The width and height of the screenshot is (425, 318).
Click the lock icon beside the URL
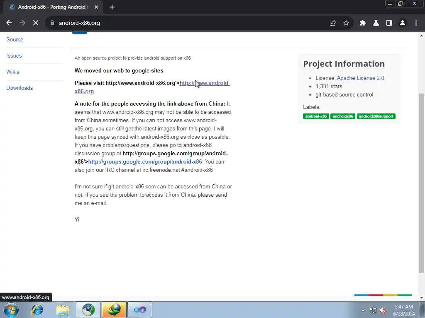tap(52, 23)
